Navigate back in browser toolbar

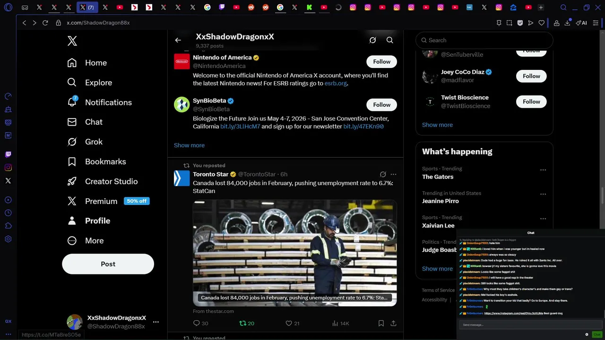pos(24,23)
